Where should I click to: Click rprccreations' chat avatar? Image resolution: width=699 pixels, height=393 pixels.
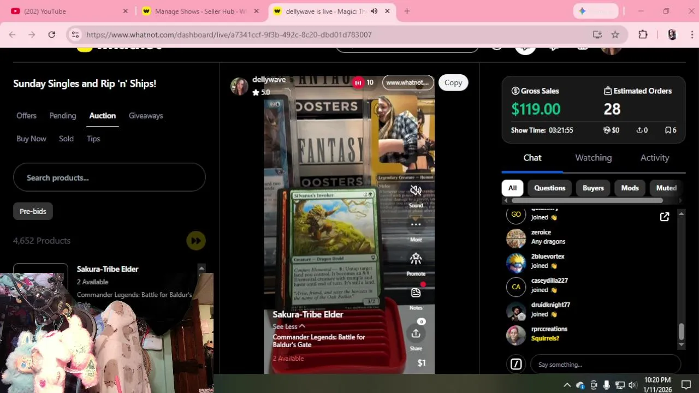tap(516, 335)
